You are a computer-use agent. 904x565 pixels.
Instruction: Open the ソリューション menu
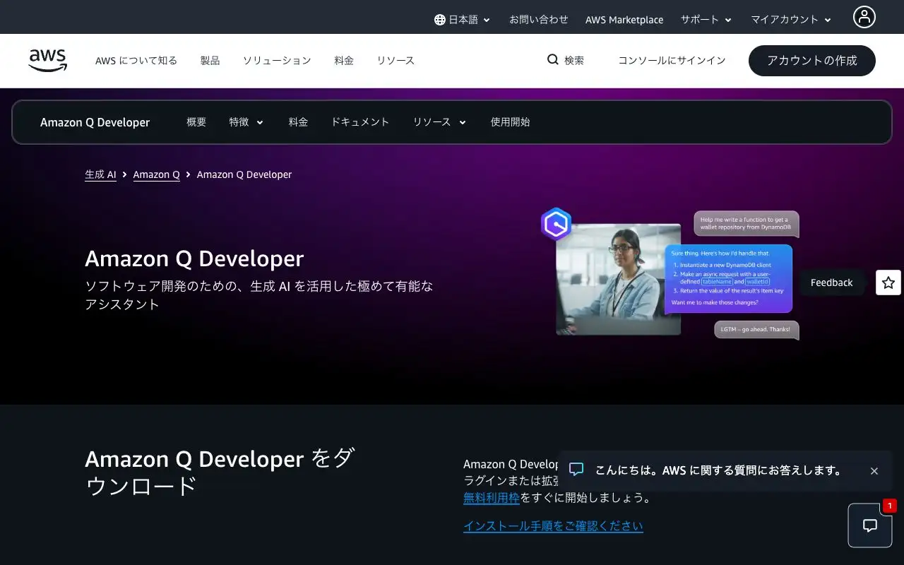277,61
